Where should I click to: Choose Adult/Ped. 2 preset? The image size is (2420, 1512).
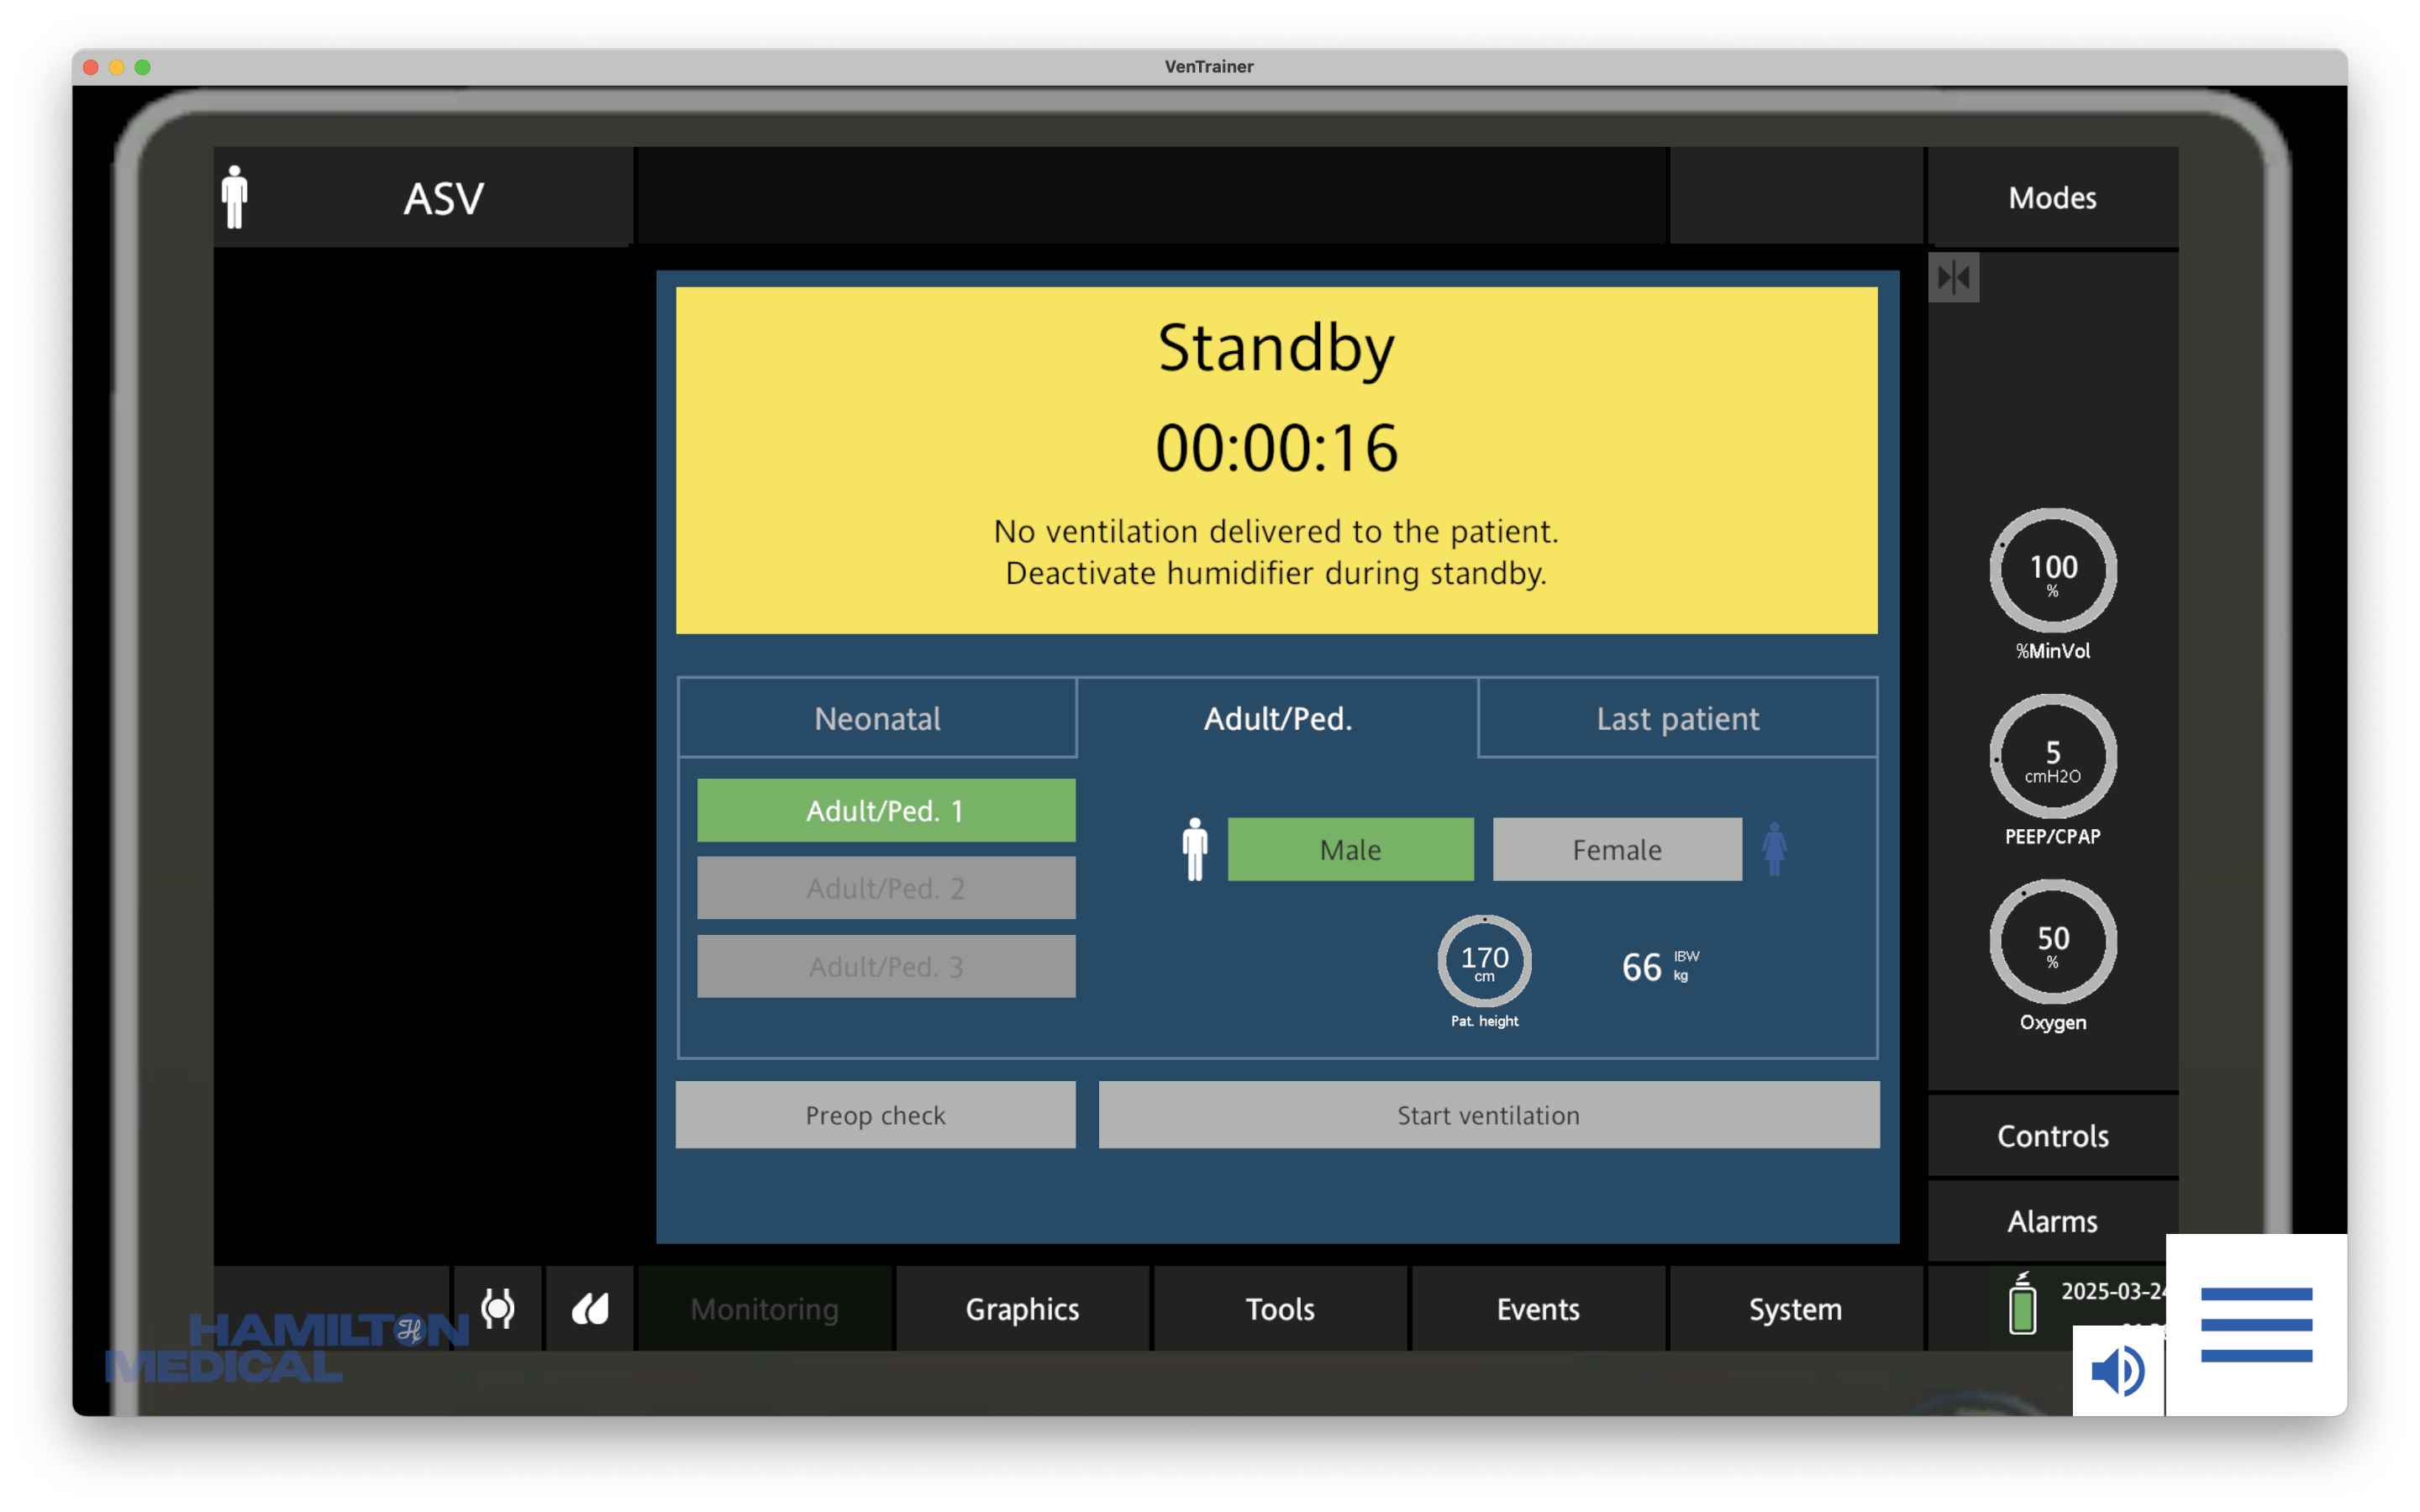click(x=886, y=888)
